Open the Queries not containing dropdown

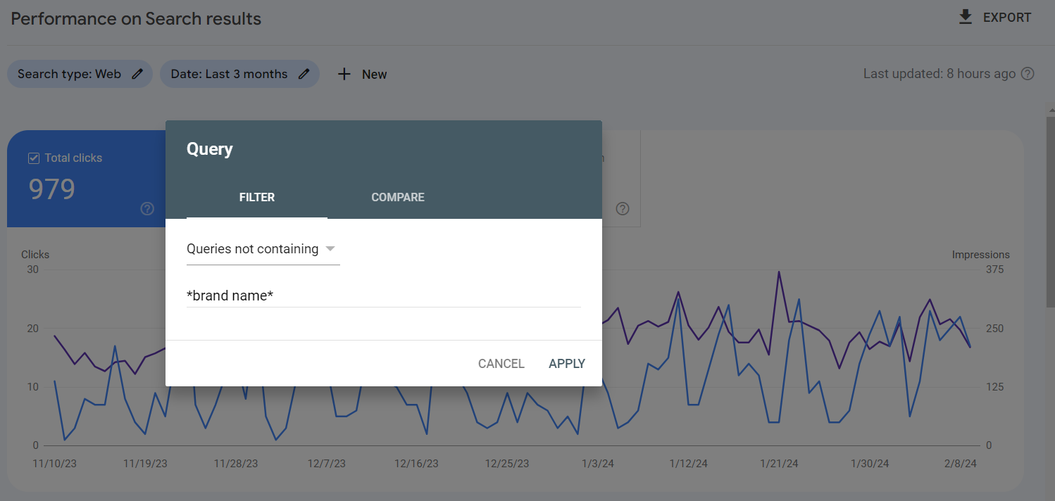click(263, 249)
